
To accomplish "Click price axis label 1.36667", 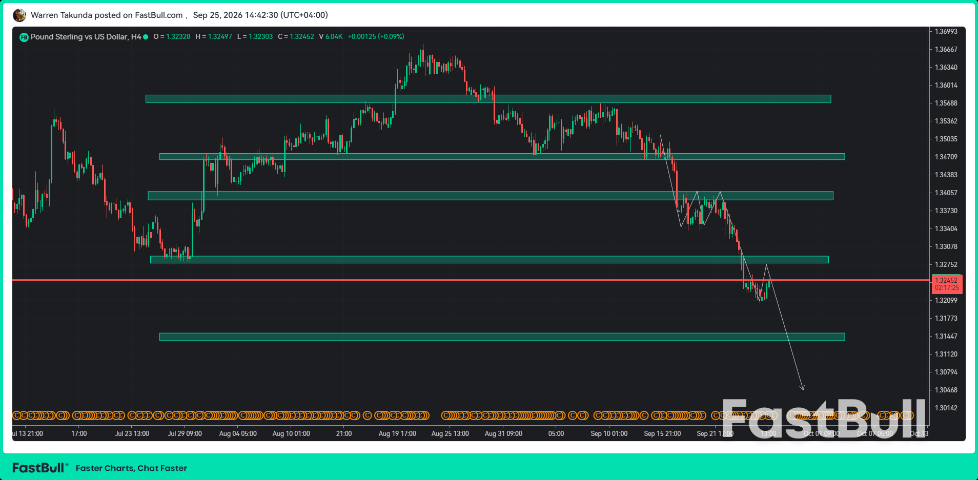I will coord(946,49).
